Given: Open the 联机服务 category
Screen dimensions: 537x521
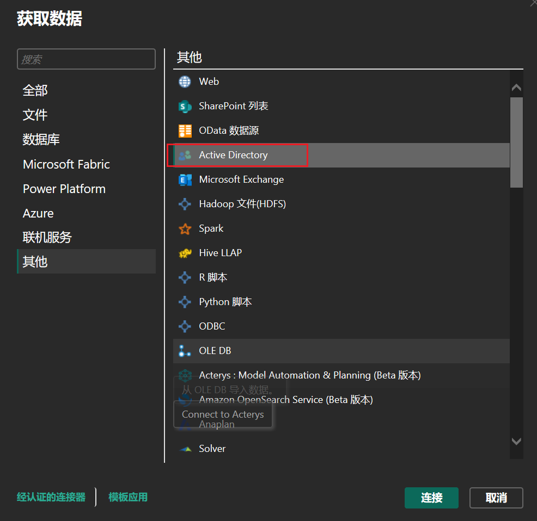Looking at the screenshot, I should coord(86,238).
